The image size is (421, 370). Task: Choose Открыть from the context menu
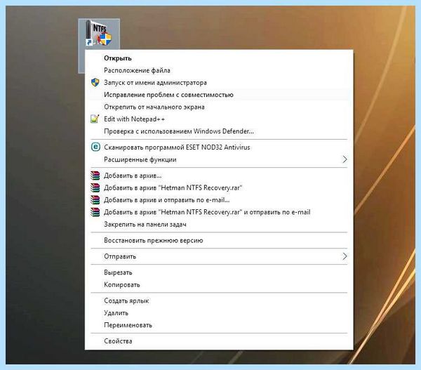[x=219, y=58]
